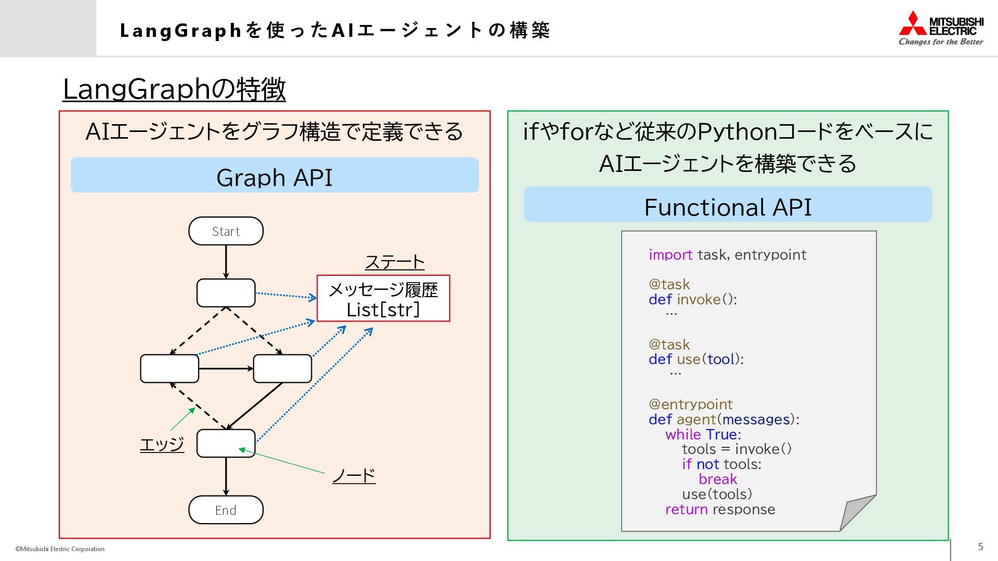
Task: Click the 'def agent(messages):' code line
Action: (724, 419)
